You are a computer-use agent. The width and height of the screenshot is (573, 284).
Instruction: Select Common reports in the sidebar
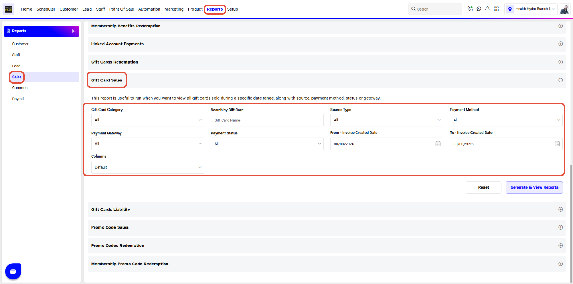(20, 88)
